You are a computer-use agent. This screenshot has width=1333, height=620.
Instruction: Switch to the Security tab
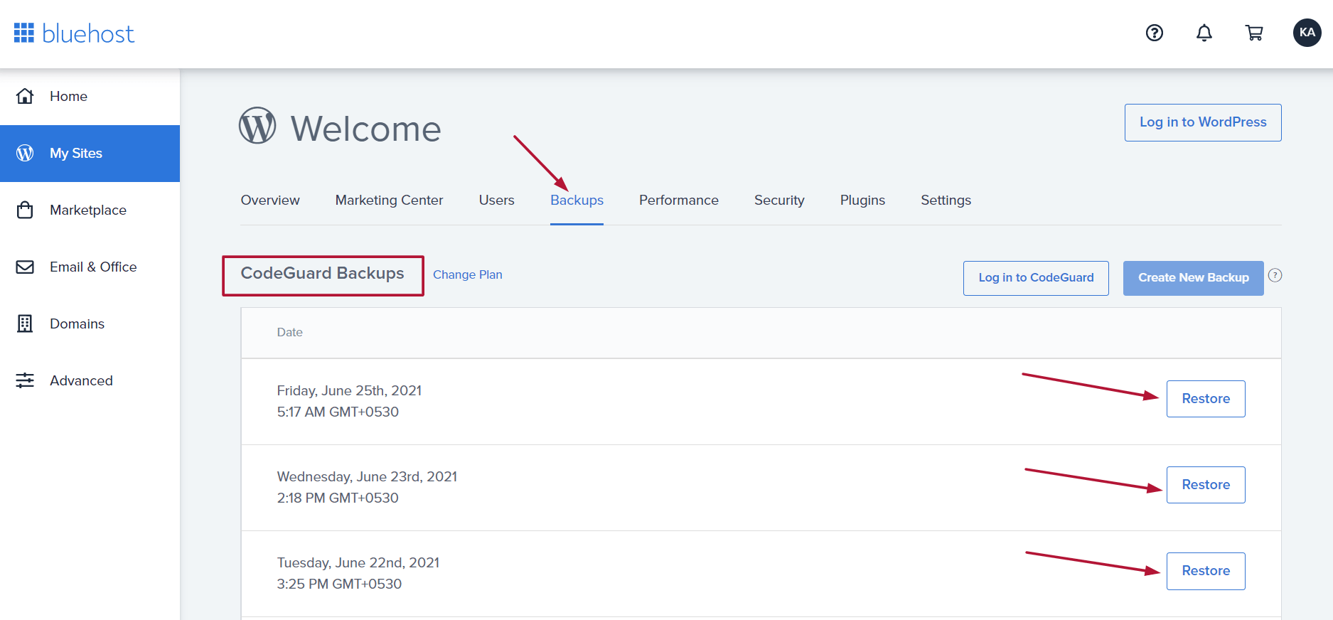(x=778, y=201)
